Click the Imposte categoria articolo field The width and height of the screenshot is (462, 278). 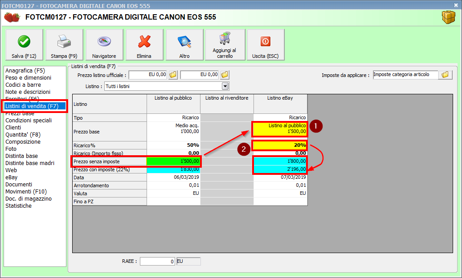(x=405, y=75)
